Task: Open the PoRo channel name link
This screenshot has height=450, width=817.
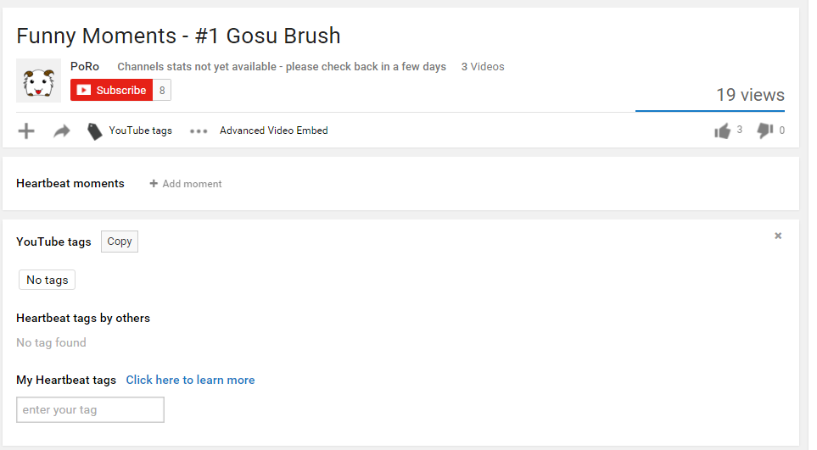Action: click(85, 66)
